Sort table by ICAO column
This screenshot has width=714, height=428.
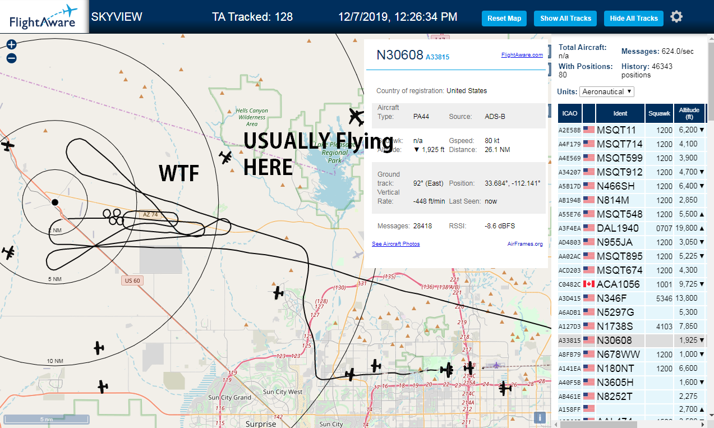tap(570, 113)
